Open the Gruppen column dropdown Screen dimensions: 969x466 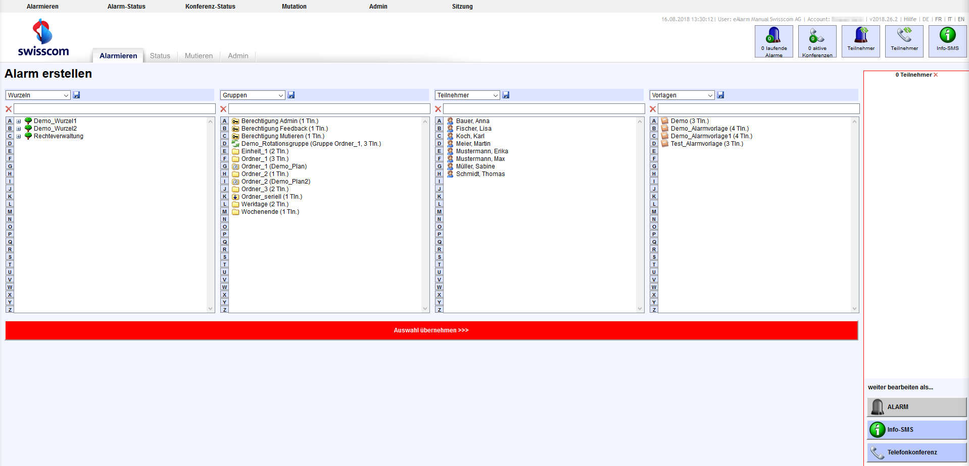point(253,95)
